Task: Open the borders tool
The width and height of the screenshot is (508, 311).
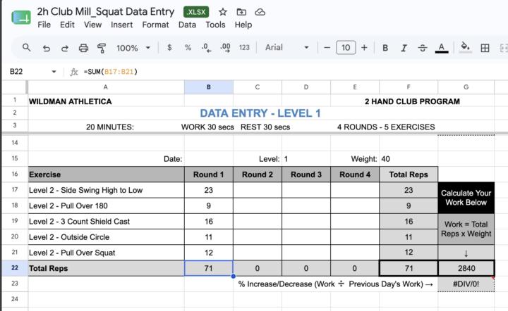Action: pos(485,48)
